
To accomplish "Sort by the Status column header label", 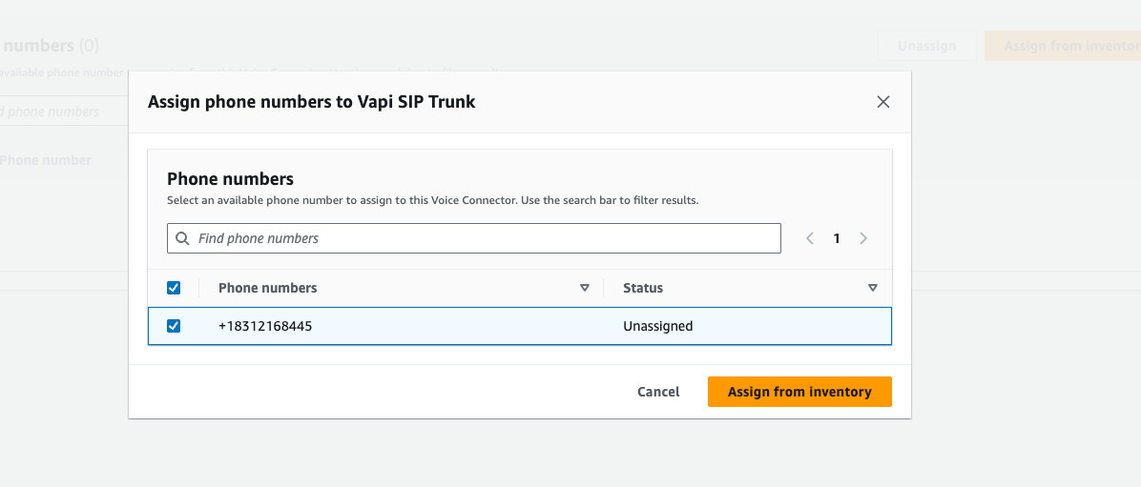I will pyautogui.click(x=643, y=288).
